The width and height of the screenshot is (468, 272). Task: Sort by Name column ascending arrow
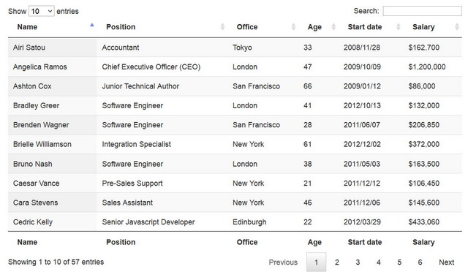click(92, 26)
